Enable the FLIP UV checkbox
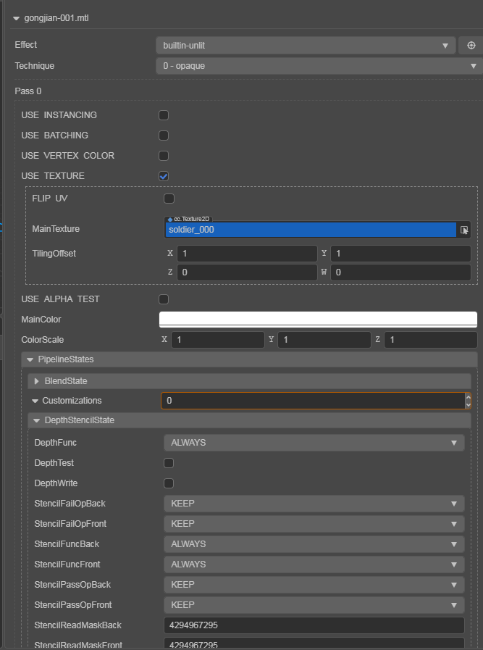483x650 pixels. pyautogui.click(x=169, y=199)
